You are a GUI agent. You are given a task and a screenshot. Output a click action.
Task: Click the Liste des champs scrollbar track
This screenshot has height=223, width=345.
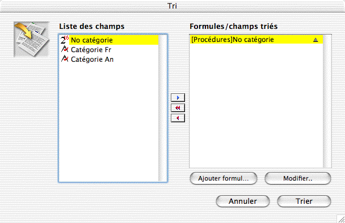[x=163, y=108]
